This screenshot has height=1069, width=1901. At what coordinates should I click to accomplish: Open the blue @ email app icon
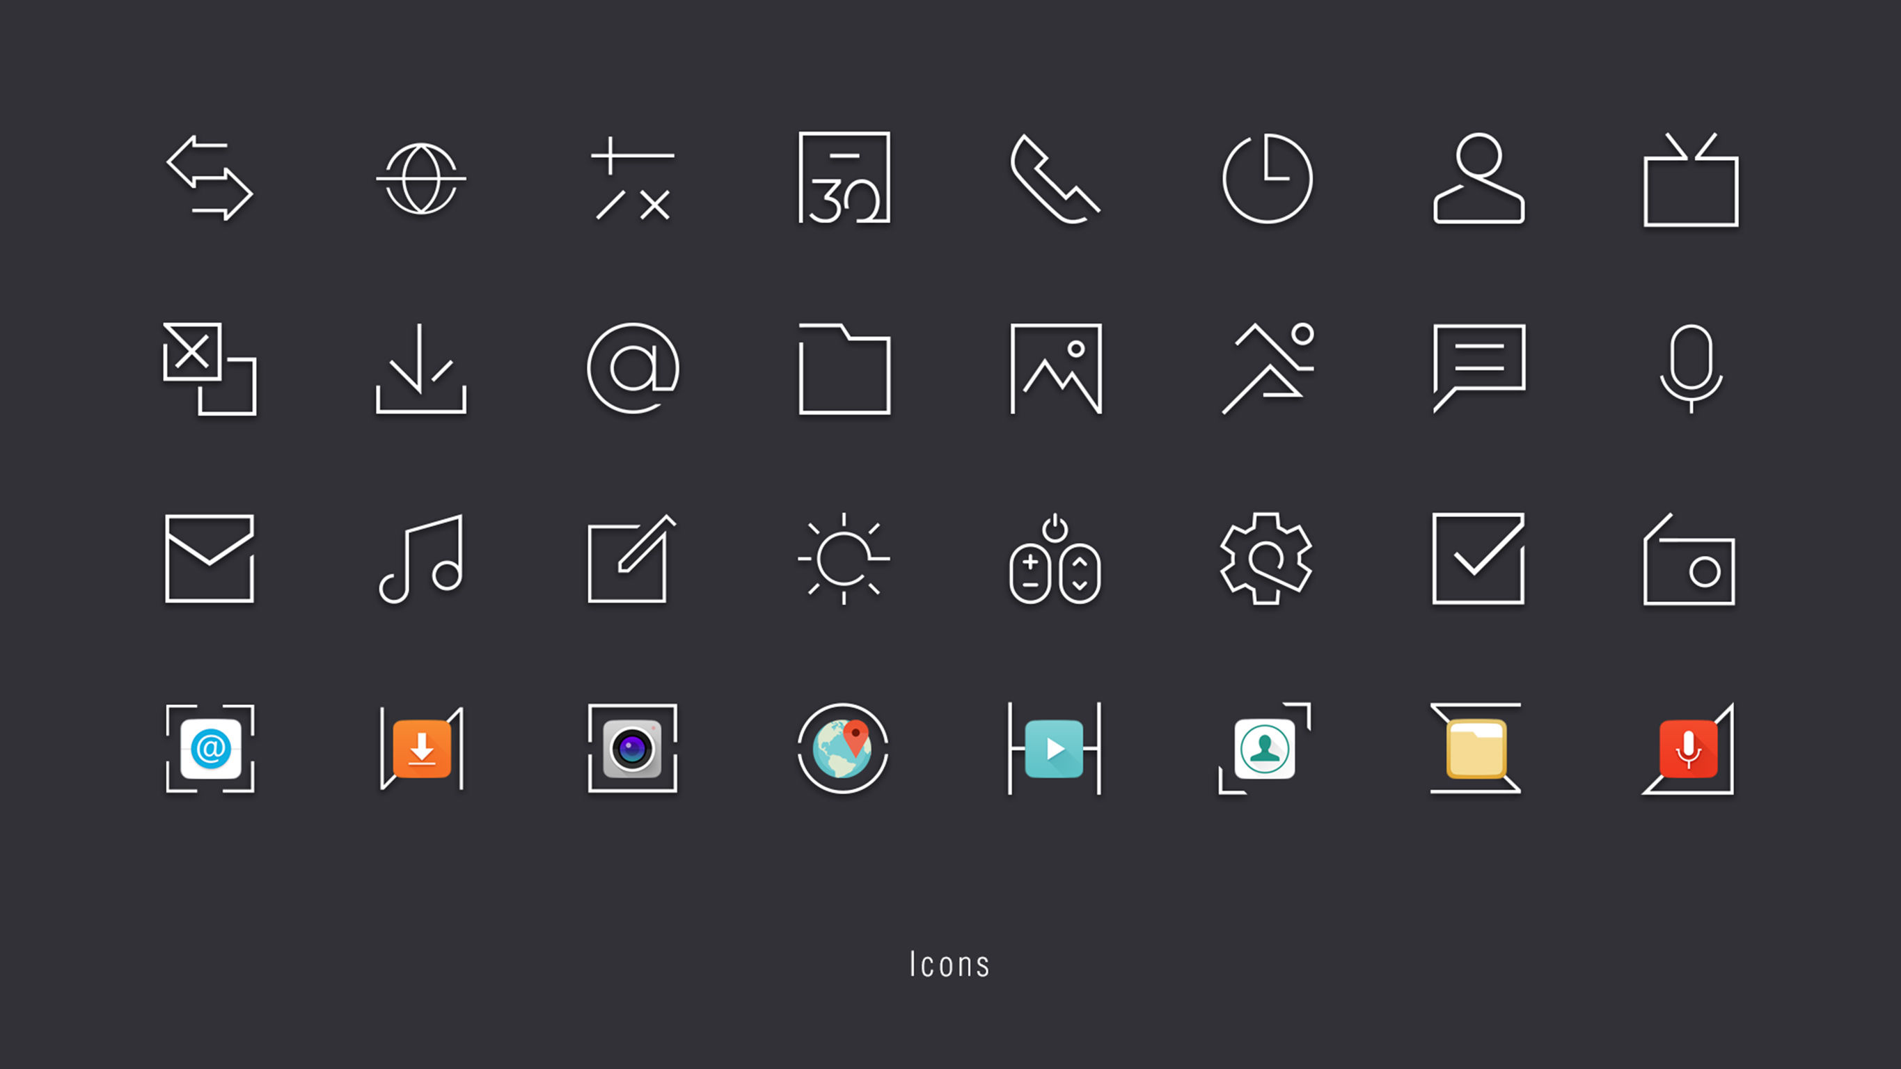pos(210,749)
